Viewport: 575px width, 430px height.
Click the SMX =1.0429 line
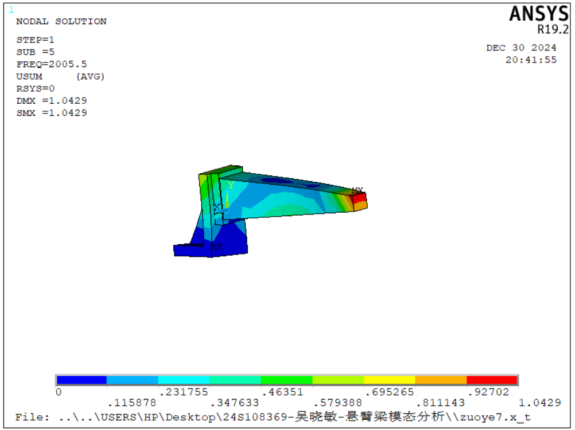52,113
